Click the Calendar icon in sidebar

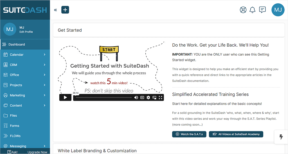click(x=6, y=55)
